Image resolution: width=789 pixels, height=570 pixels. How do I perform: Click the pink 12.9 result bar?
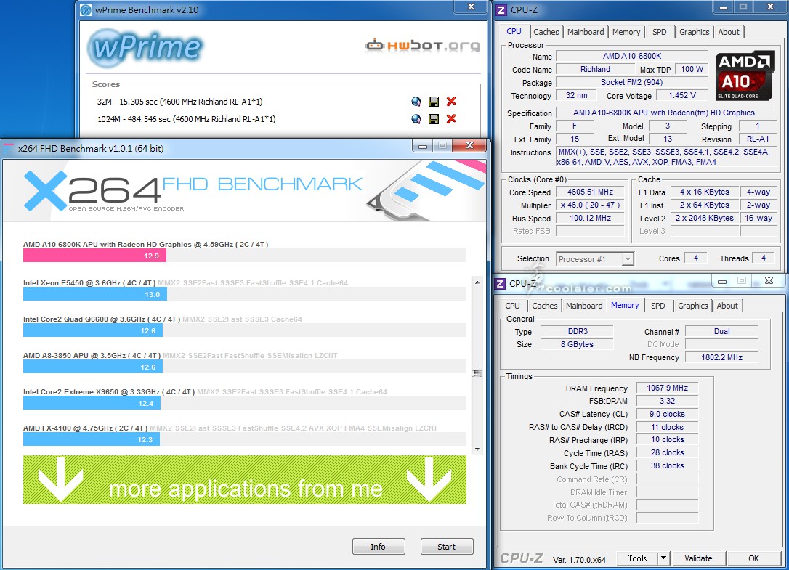coord(94,256)
